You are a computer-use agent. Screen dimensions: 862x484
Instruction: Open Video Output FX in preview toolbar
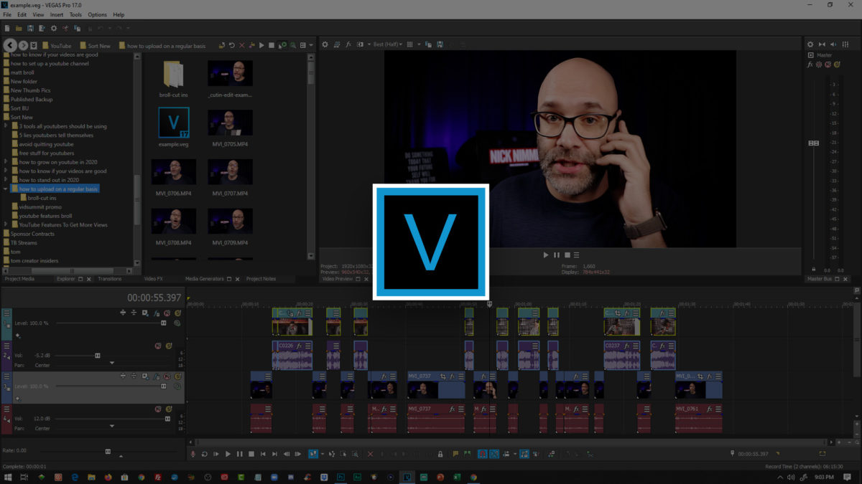click(x=348, y=44)
